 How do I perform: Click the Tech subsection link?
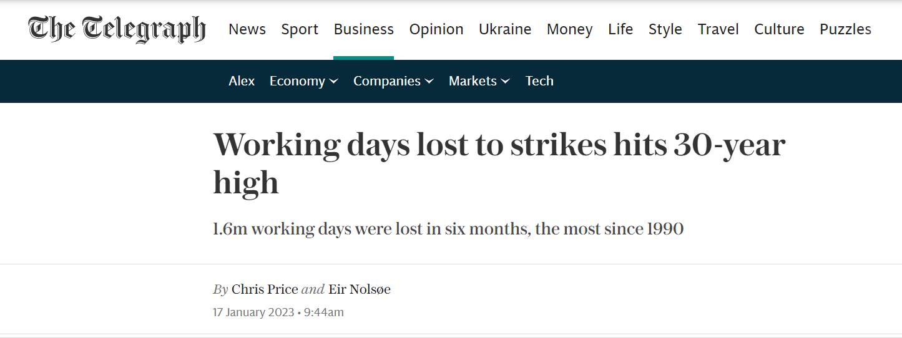[539, 81]
